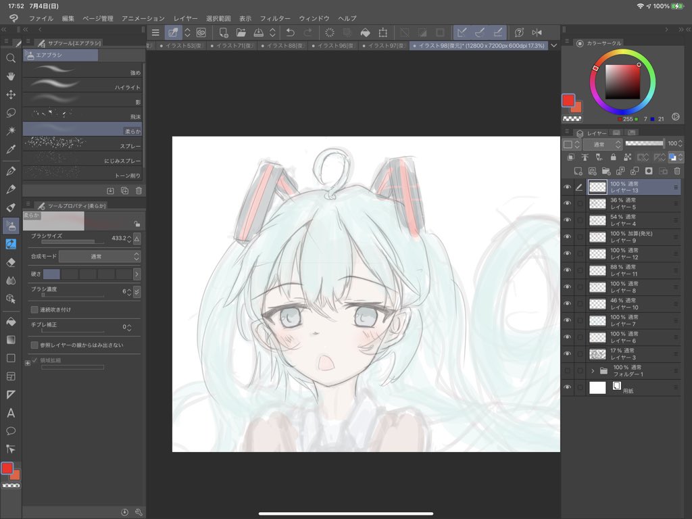Image resolution: width=692 pixels, height=519 pixels.
Task: Open the canvas tab list chevron
Action: pyautogui.click(x=554, y=45)
